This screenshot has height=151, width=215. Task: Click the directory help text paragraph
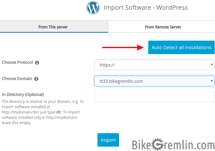tap(43, 112)
